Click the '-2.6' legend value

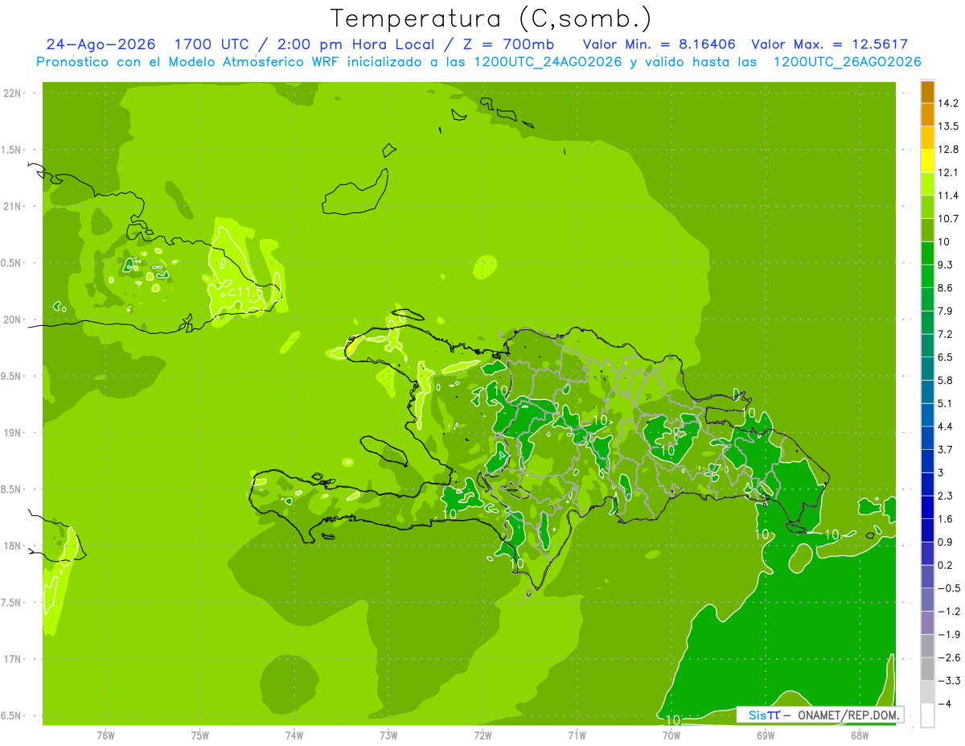click(948, 657)
